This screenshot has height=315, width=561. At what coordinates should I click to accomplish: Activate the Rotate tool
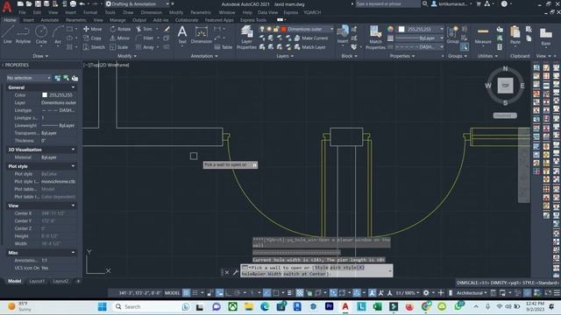tap(121, 29)
